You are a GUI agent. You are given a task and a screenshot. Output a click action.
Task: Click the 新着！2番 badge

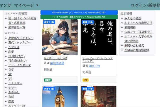coord(87,22)
